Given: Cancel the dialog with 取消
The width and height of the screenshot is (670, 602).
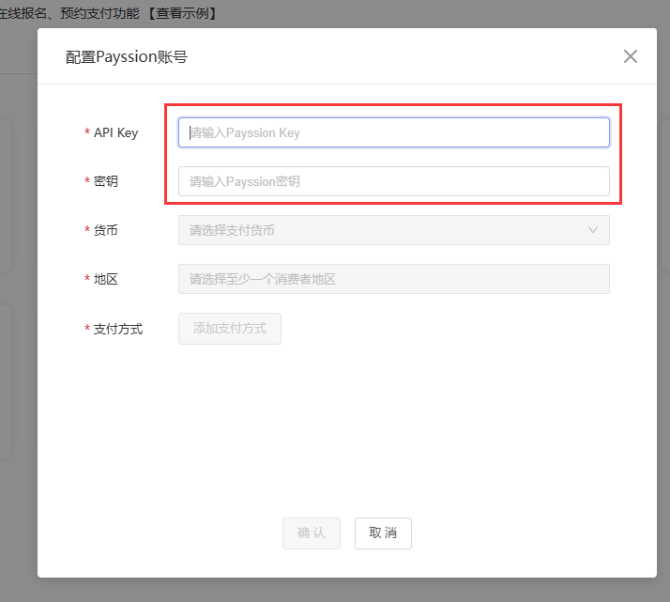Looking at the screenshot, I should point(383,533).
